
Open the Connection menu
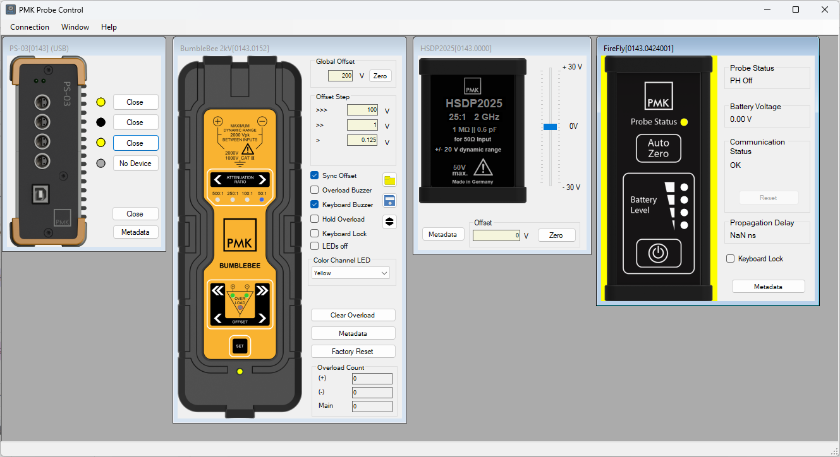(x=30, y=27)
